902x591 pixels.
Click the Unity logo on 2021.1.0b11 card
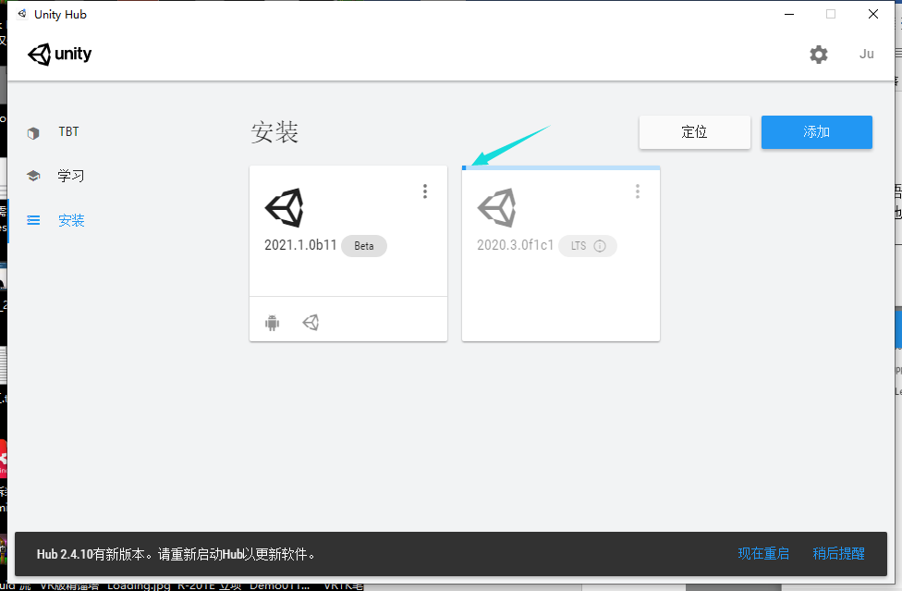pos(286,207)
